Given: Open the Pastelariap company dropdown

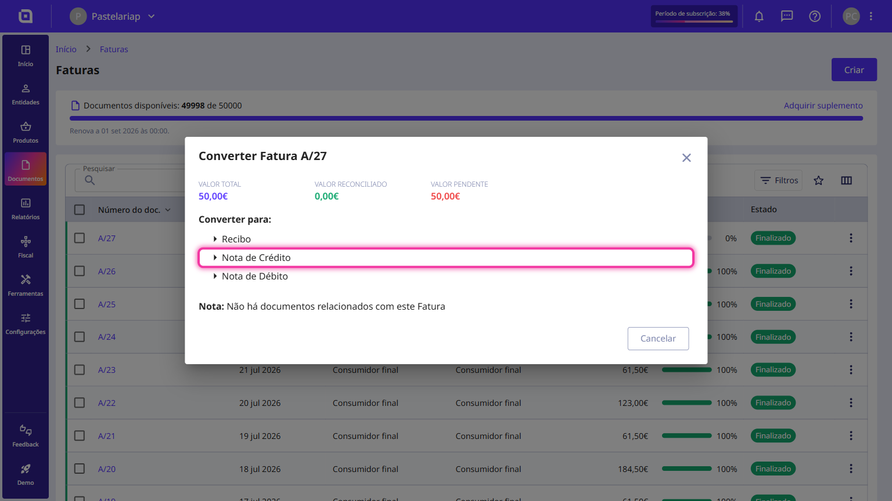Looking at the screenshot, I should pyautogui.click(x=113, y=16).
